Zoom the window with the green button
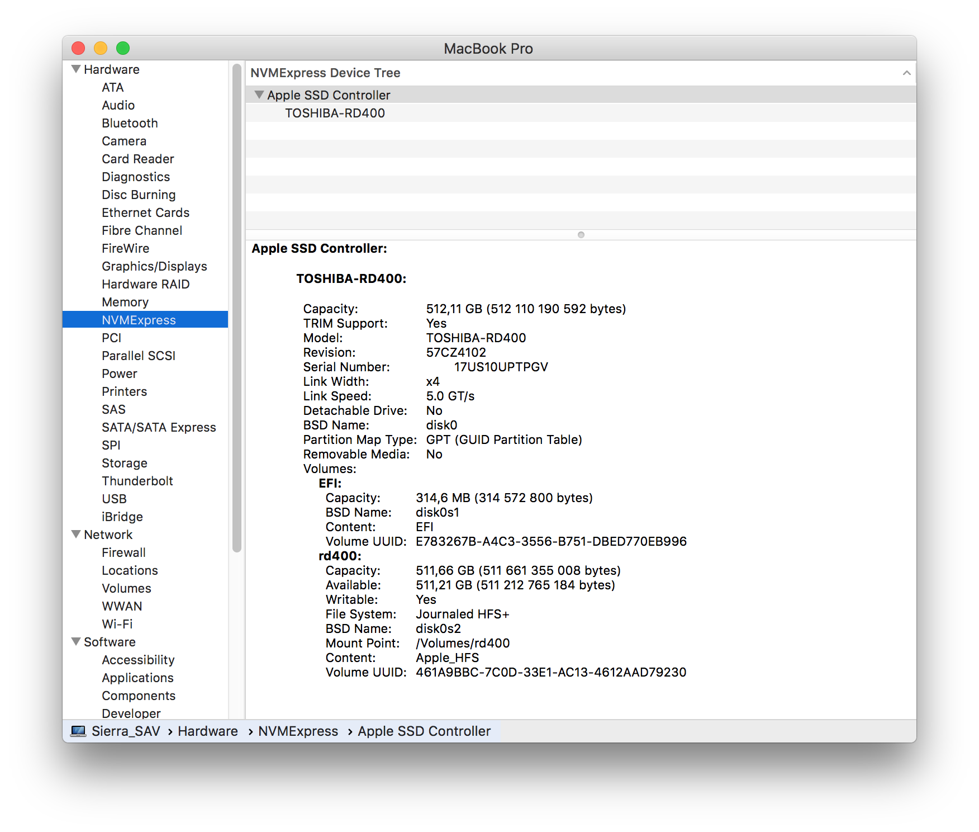979x832 pixels. 123,48
